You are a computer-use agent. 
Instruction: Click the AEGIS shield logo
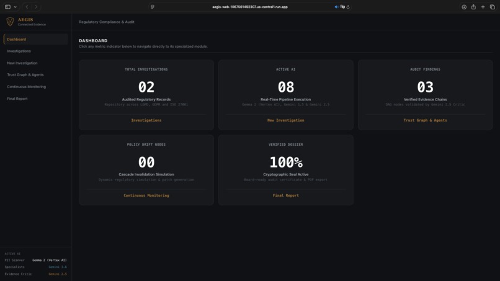(10, 22)
